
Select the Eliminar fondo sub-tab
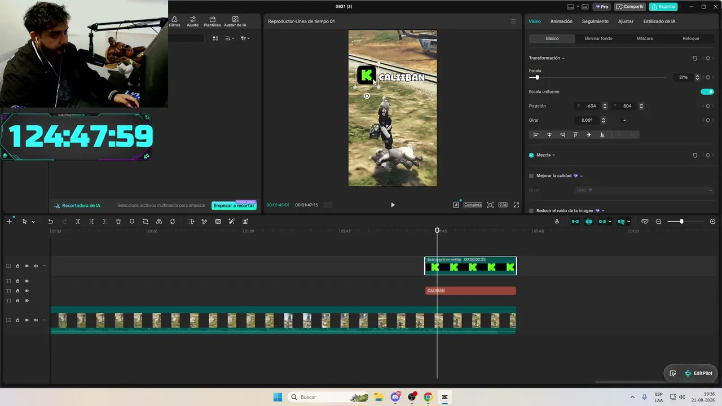(x=598, y=38)
